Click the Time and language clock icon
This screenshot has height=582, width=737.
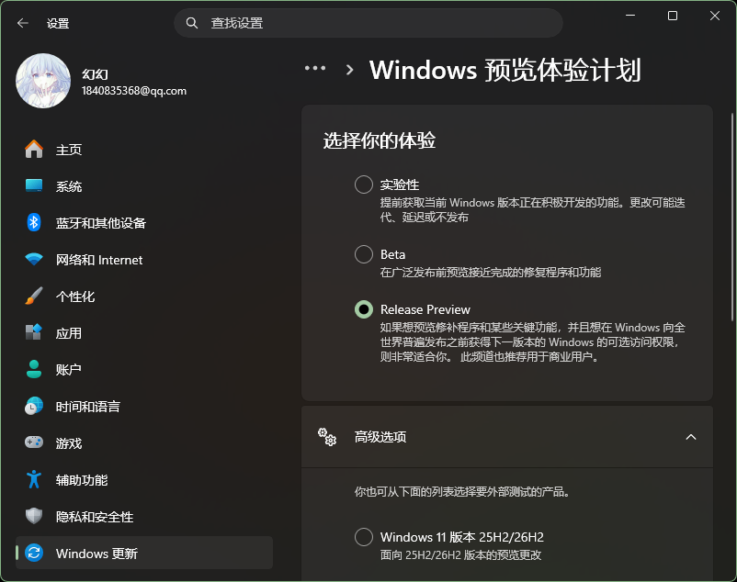click(34, 406)
